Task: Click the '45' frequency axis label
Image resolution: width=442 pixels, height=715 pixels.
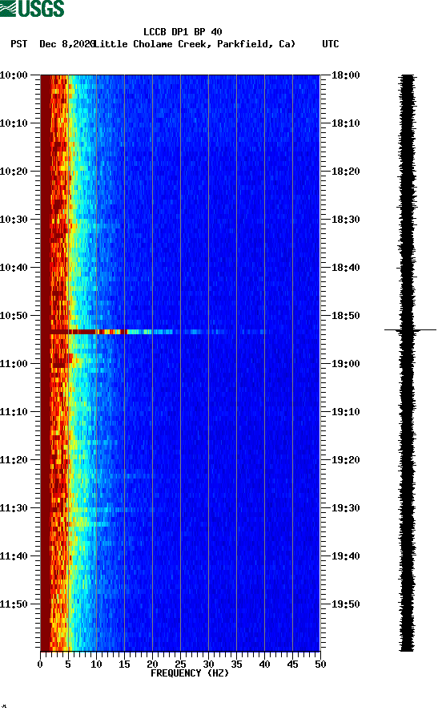Action: pos(292,665)
